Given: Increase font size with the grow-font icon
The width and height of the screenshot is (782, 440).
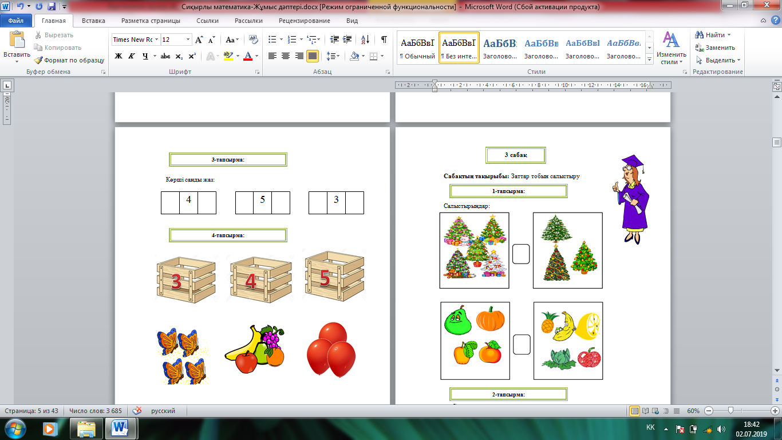Looking at the screenshot, I should click(x=199, y=40).
